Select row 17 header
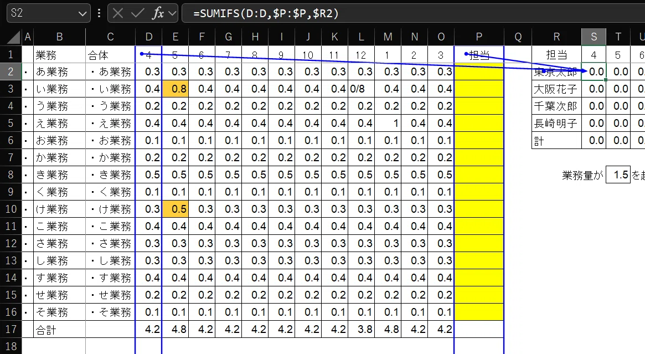 (11, 329)
